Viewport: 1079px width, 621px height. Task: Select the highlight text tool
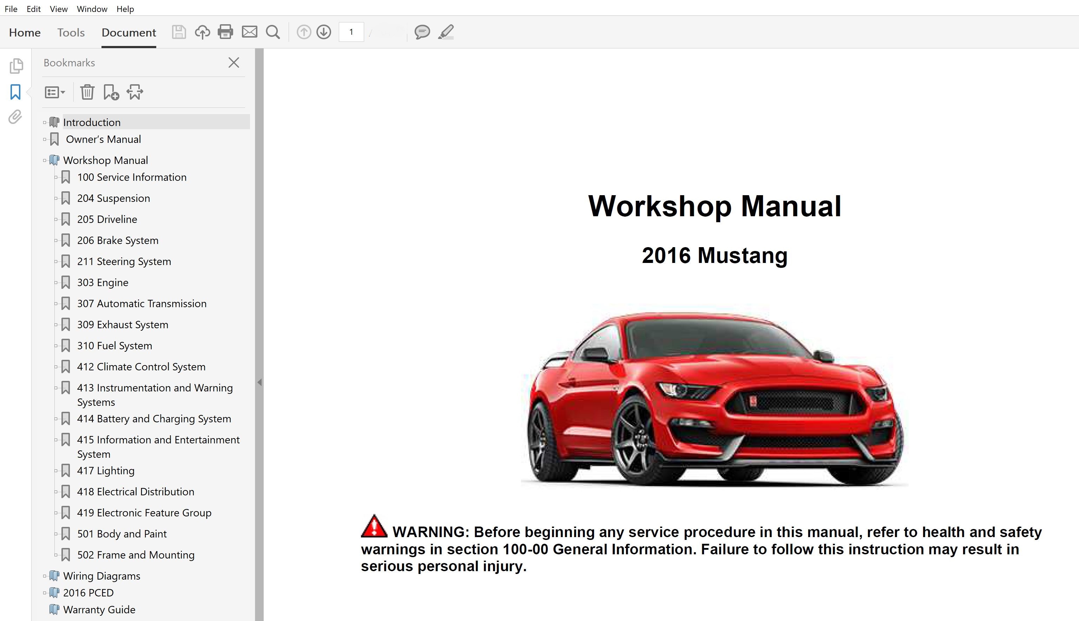[x=446, y=32]
